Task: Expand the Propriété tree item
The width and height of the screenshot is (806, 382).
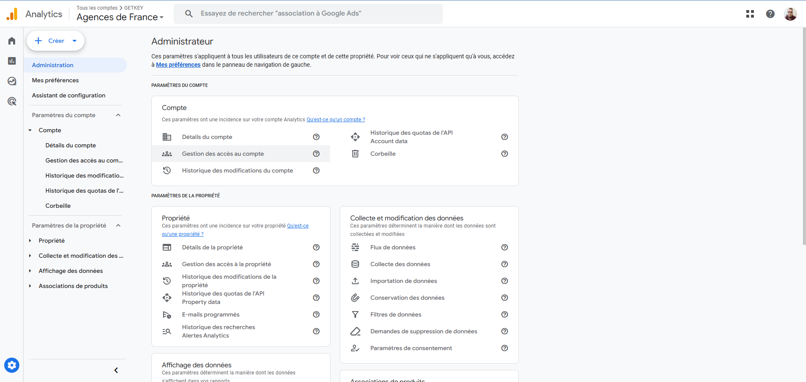Action: 29,241
